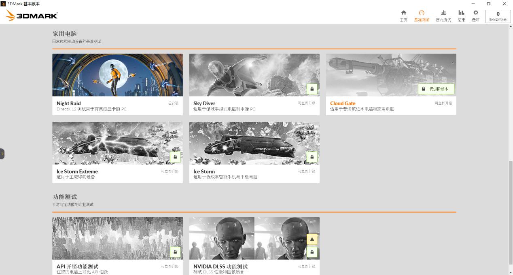
Task: Click the vertical scrollbar thumb
Action: click(511, 212)
